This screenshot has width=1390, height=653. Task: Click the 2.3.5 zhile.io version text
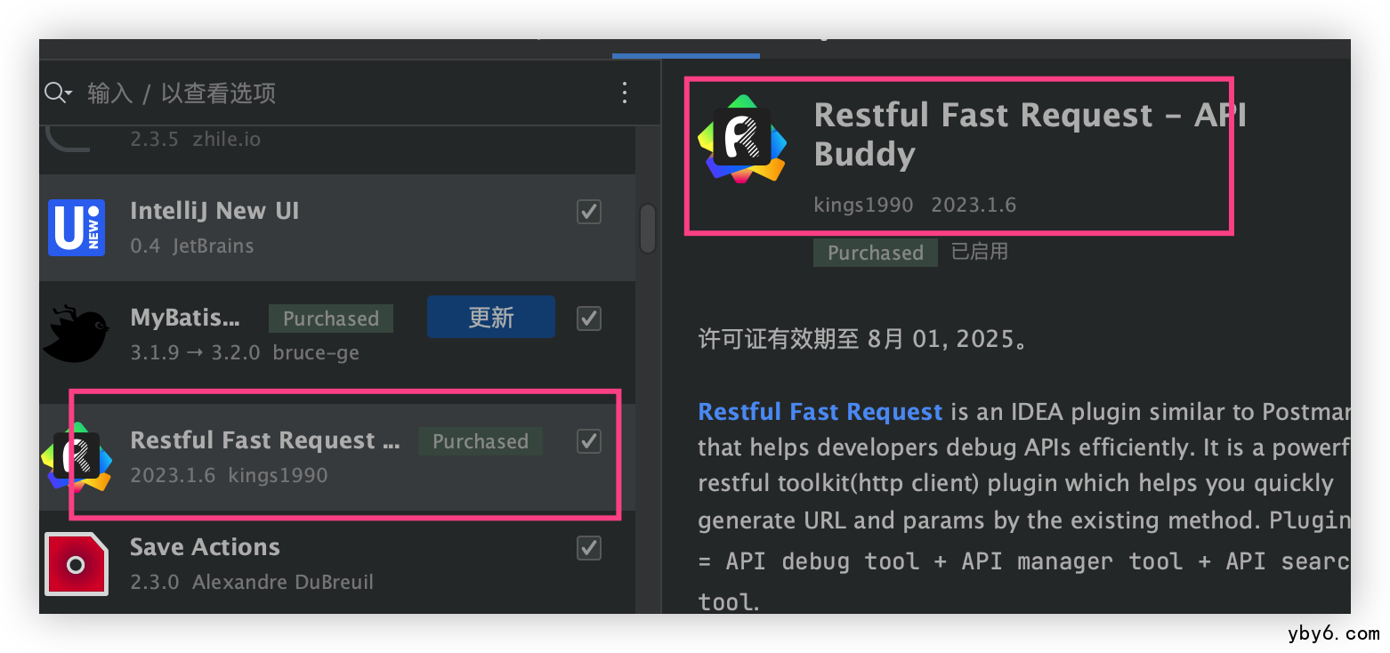(196, 140)
